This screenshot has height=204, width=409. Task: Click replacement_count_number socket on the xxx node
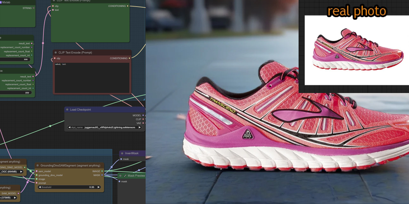point(32,47)
